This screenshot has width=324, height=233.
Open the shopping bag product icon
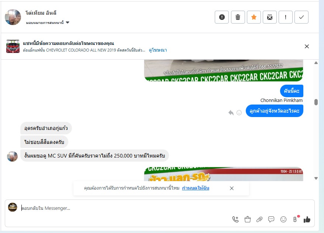(247, 219)
